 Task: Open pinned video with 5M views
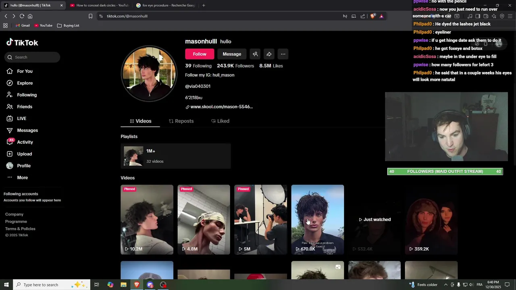pyautogui.click(x=260, y=220)
